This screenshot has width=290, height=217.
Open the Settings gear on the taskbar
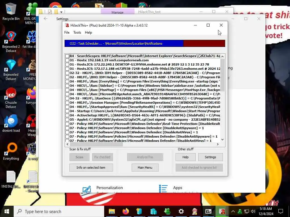(181, 211)
